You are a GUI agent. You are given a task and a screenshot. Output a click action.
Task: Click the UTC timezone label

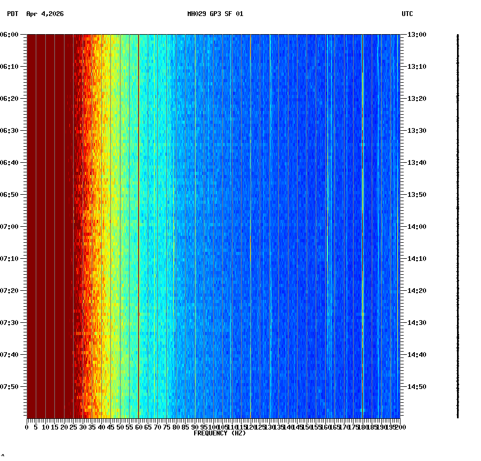point(408,15)
